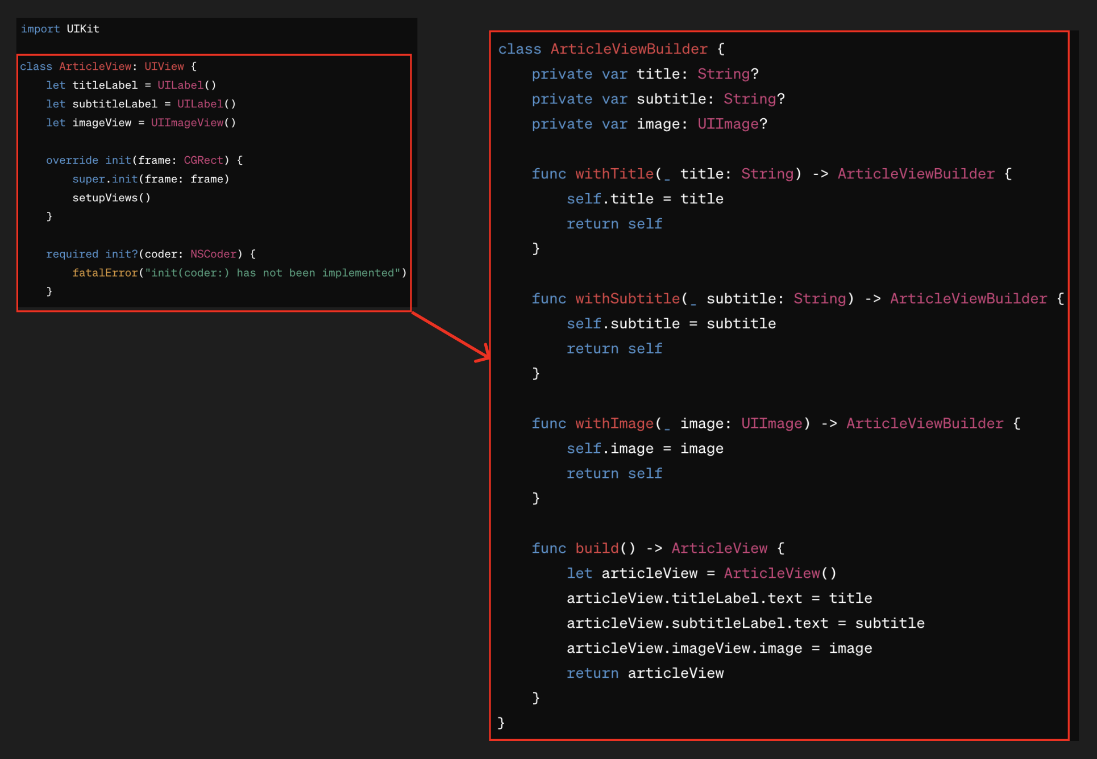The height and width of the screenshot is (759, 1097).
Task: Click the withImage function name
Action: coord(614,424)
